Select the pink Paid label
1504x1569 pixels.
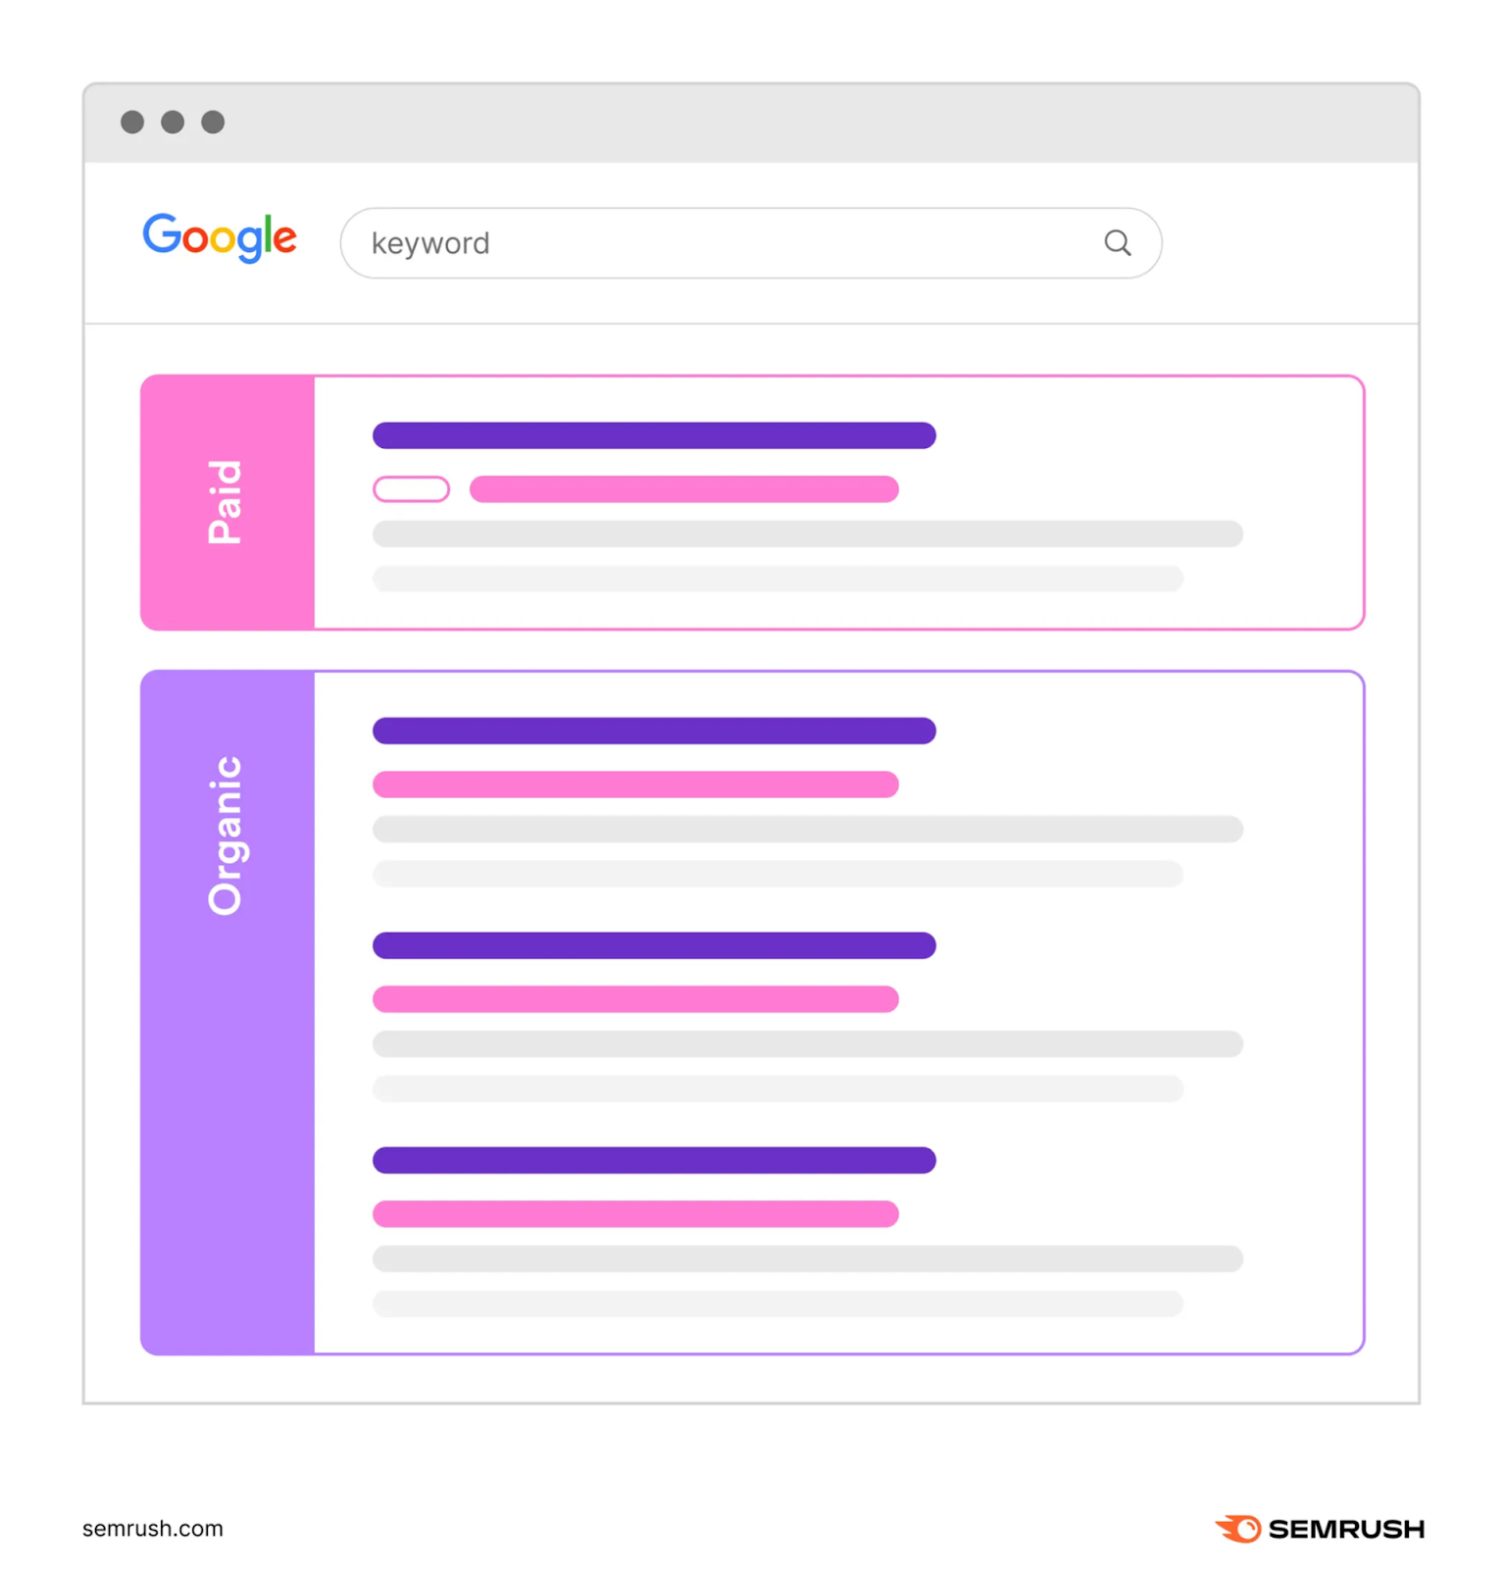(x=226, y=502)
